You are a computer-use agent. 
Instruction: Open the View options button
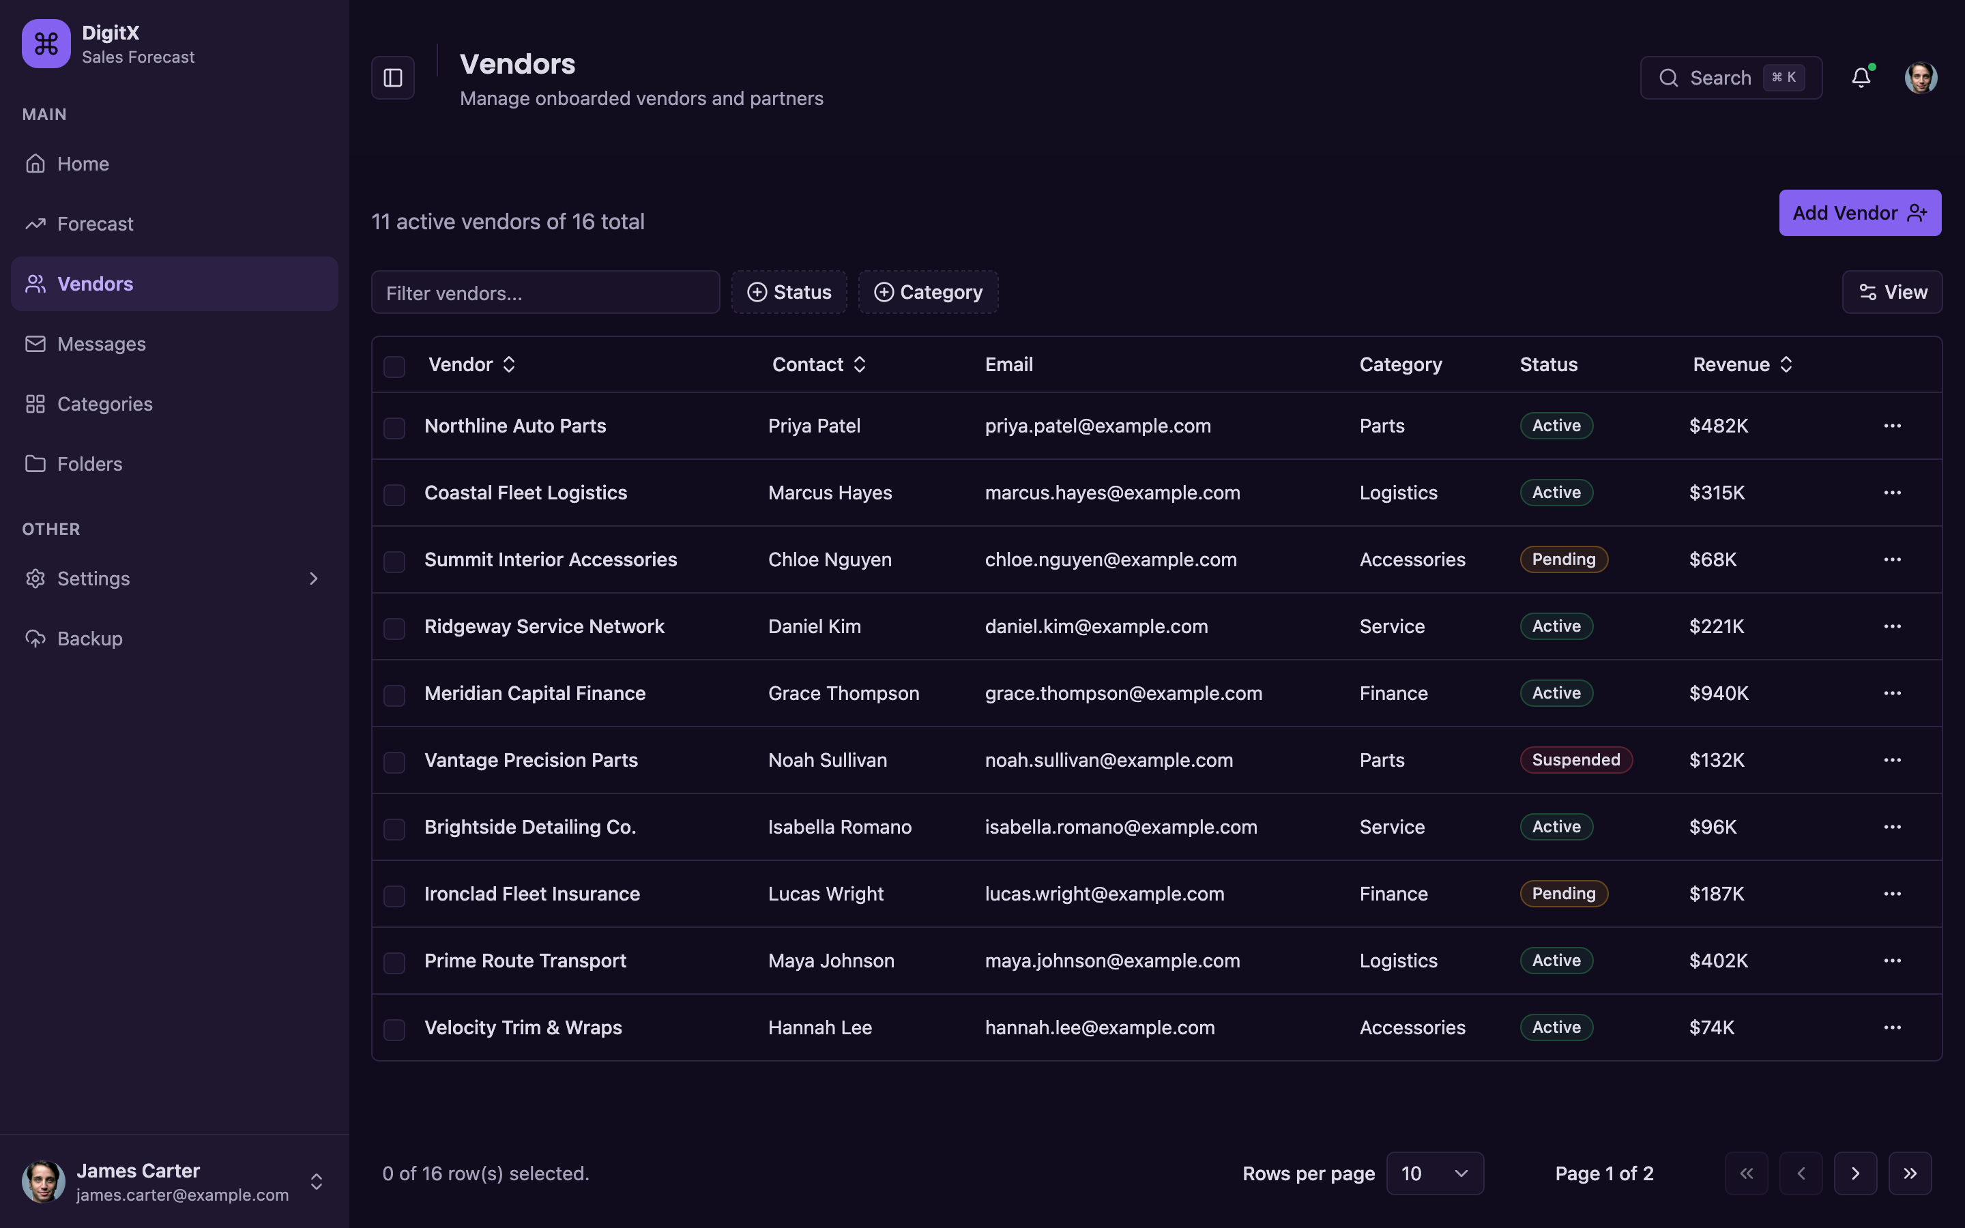1892,293
